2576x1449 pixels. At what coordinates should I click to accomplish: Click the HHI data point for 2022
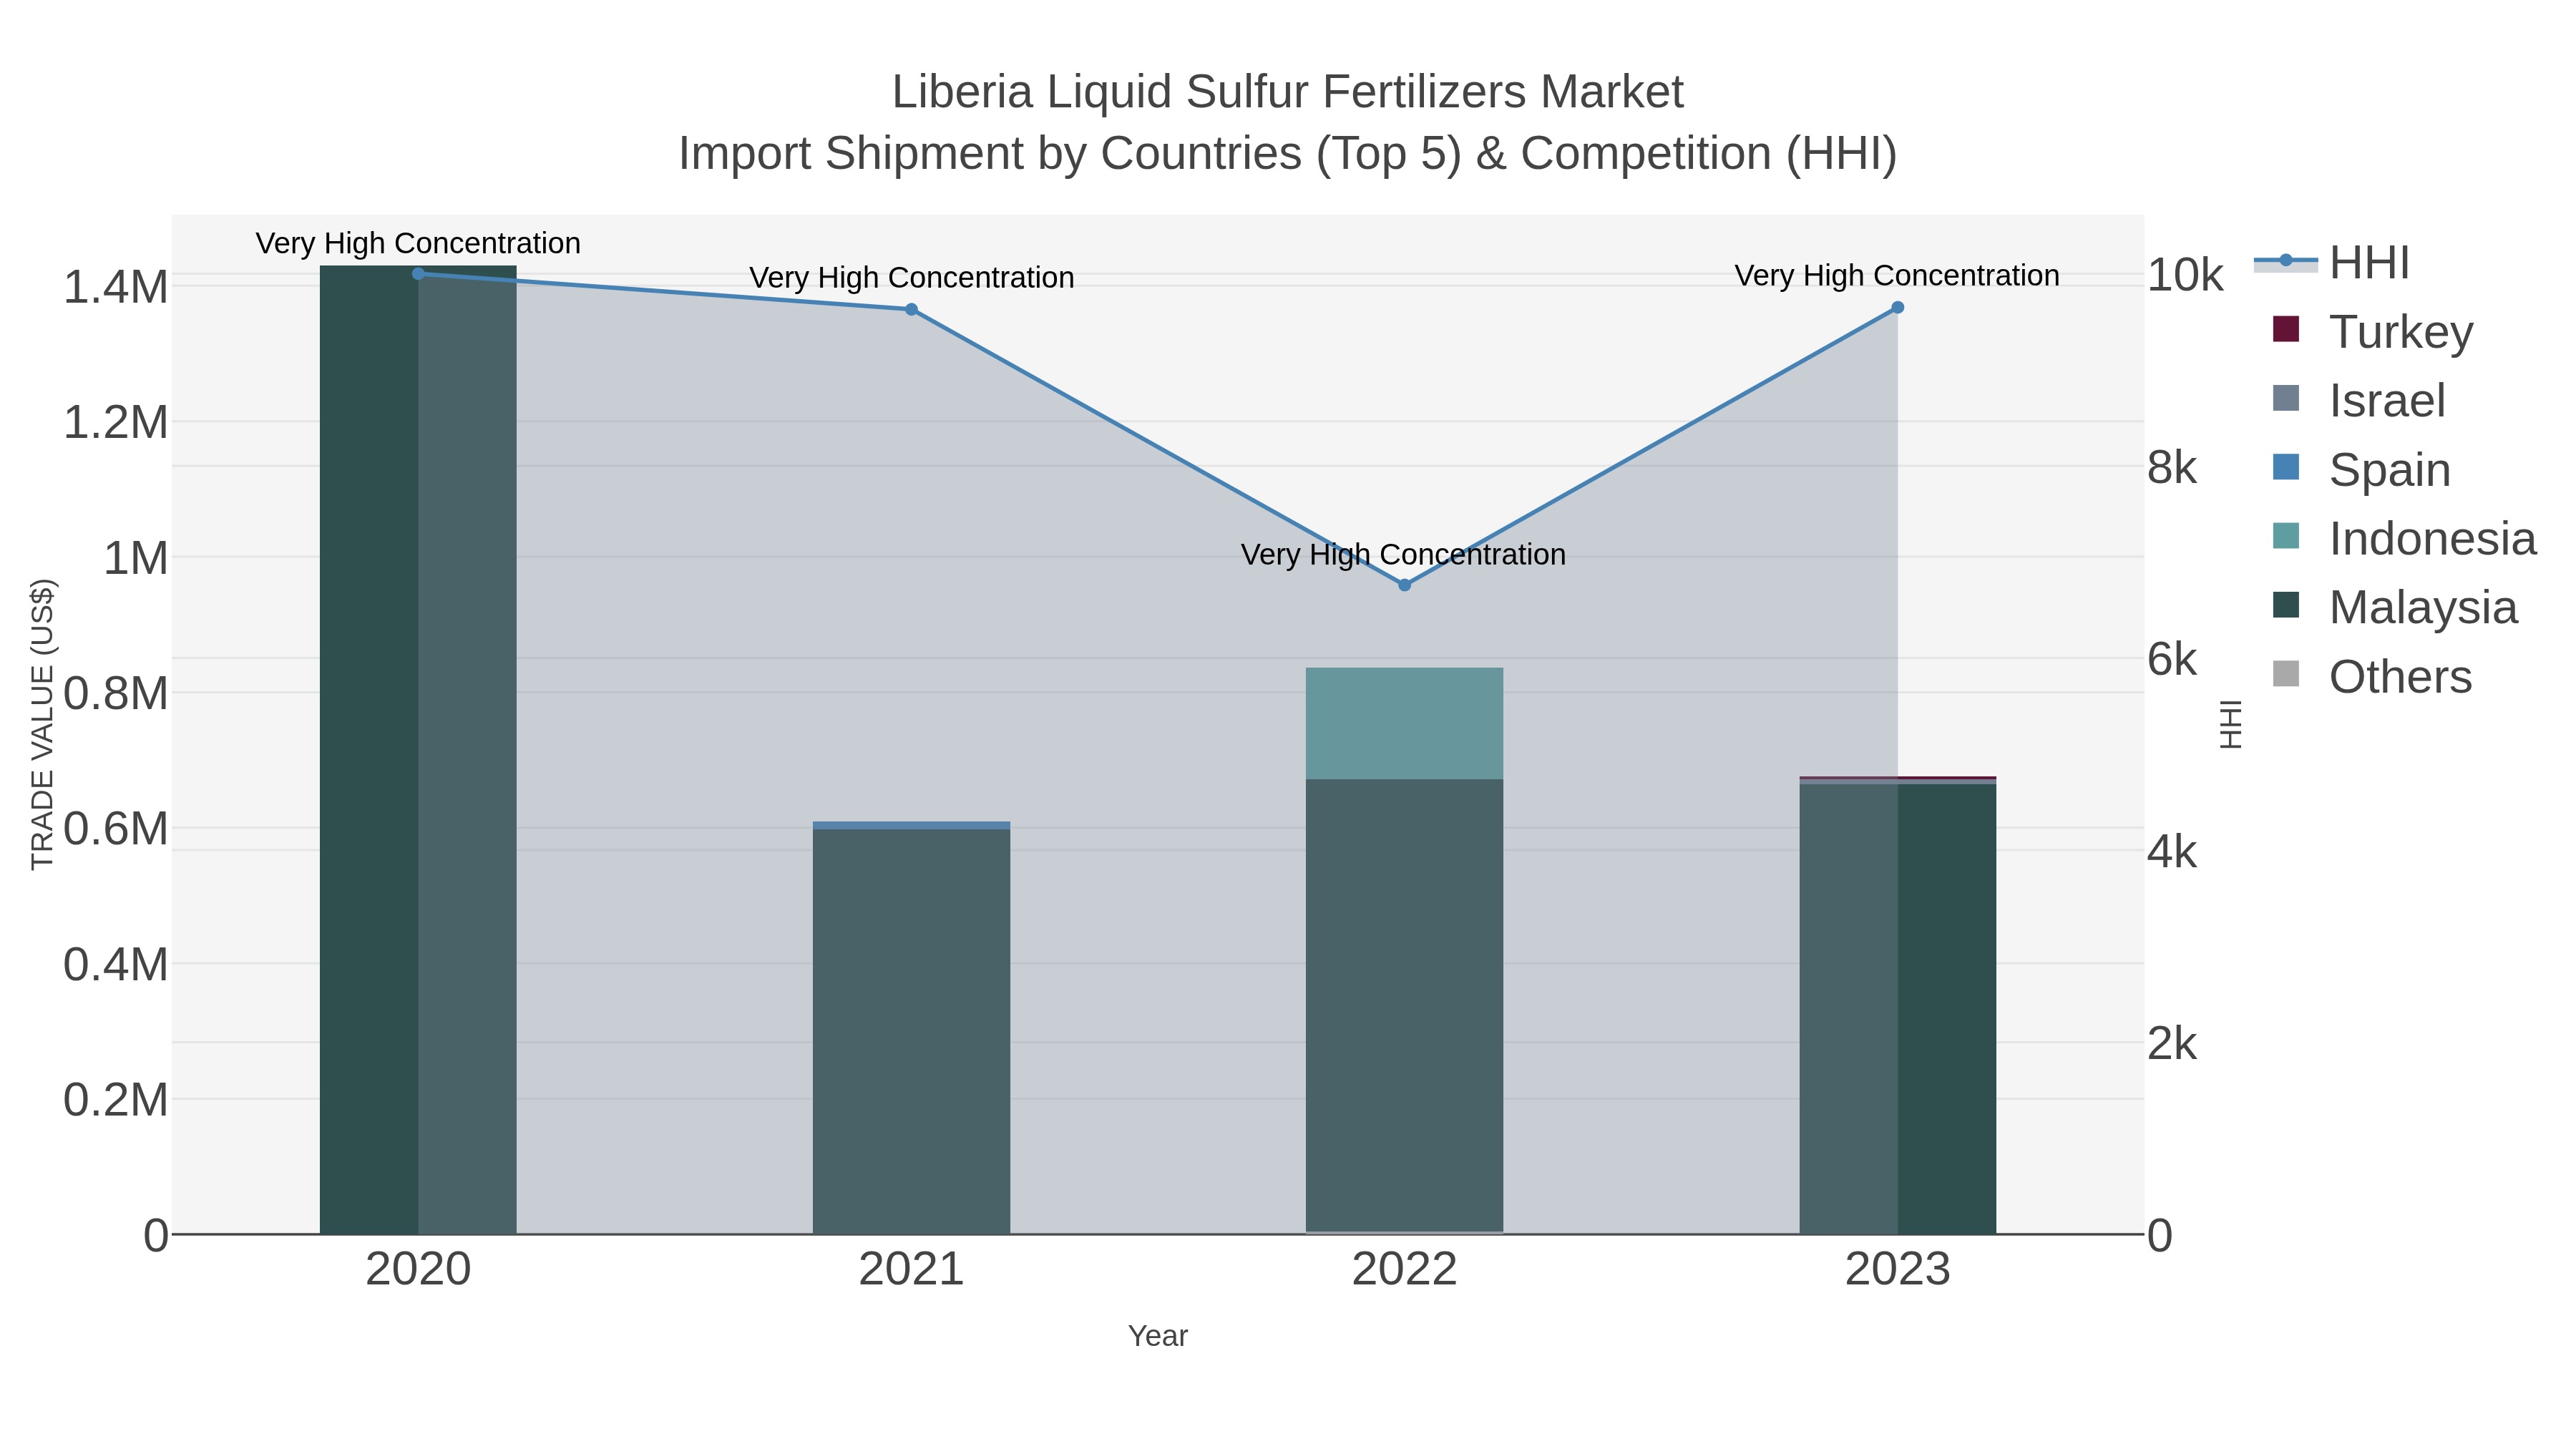1404,585
